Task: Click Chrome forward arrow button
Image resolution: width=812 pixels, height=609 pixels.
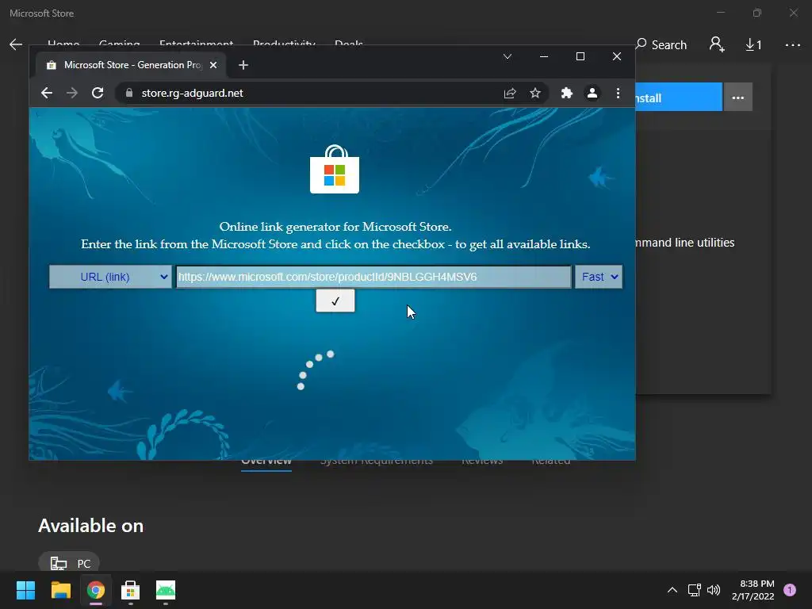Action: [x=72, y=93]
